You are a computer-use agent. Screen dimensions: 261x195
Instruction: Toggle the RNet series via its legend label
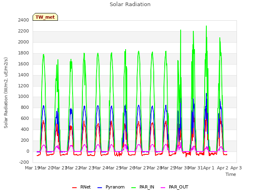(85, 187)
